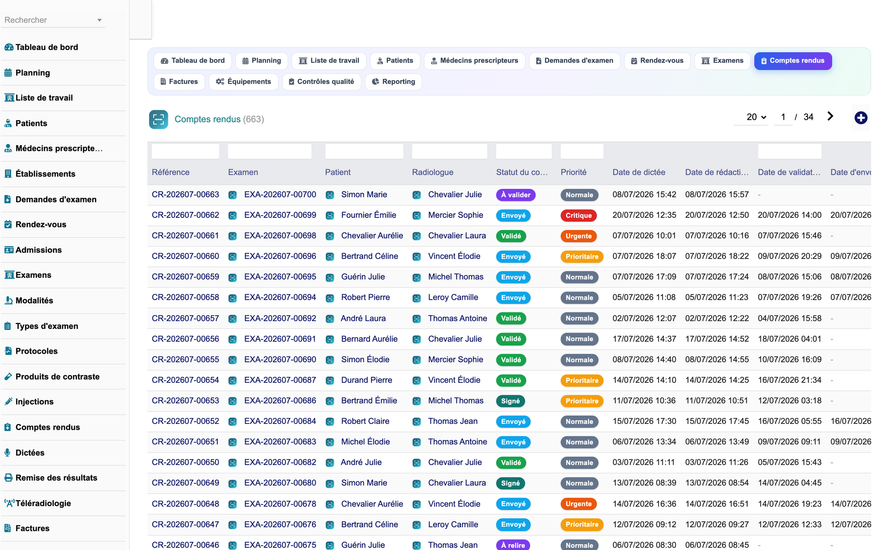
Task: Go to next page arrow
Action: (x=830, y=116)
